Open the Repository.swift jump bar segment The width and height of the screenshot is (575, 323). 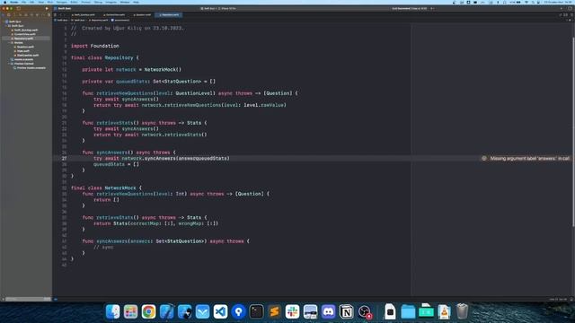98,20
